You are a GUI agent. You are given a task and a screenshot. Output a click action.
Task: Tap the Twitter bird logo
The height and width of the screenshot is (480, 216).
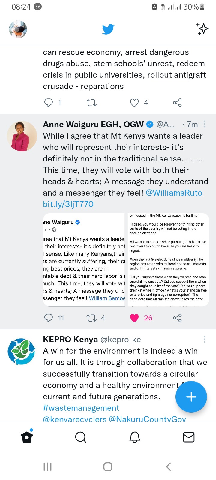pos(108,29)
